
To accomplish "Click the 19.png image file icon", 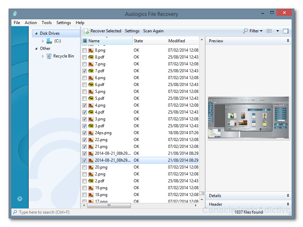I will tap(91, 188).
